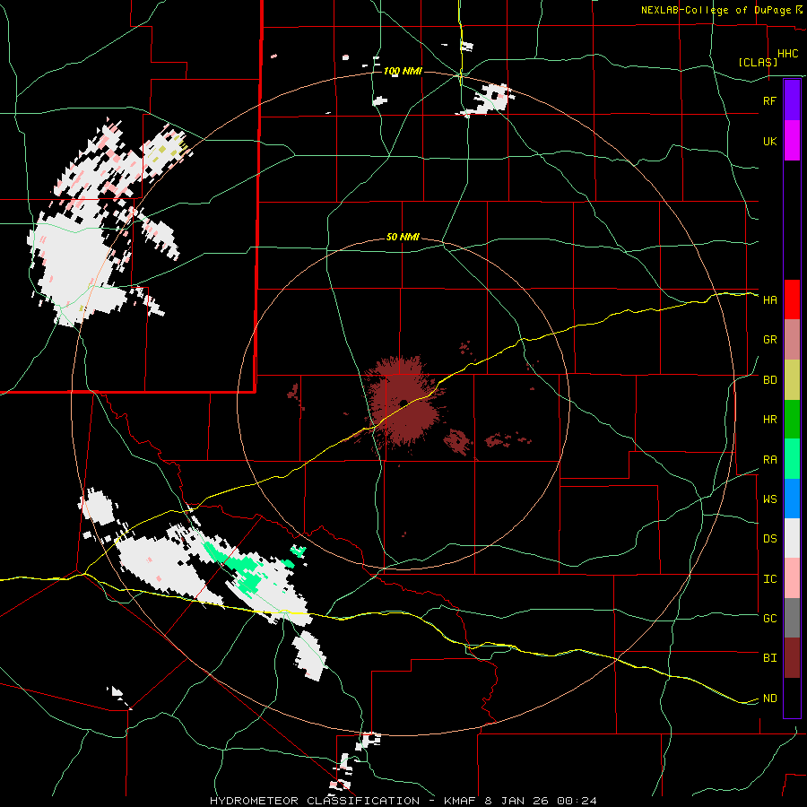Click the HR green legend swatch
The width and height of the screenshot is (807, 807).
tap(792, 419)
